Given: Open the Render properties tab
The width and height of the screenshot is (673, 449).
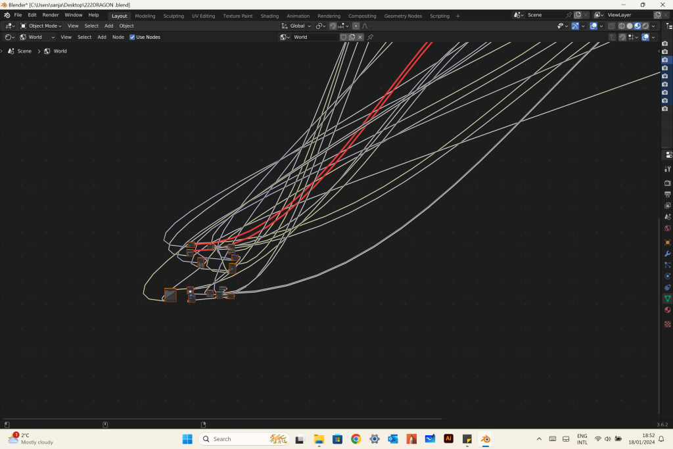Looking at the screenshot, I should [x=668, y=183].
